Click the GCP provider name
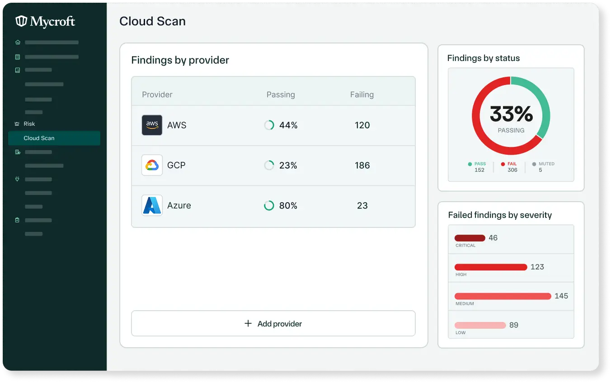 click(176, 165)
